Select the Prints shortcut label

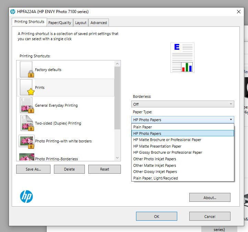(40, 88)
